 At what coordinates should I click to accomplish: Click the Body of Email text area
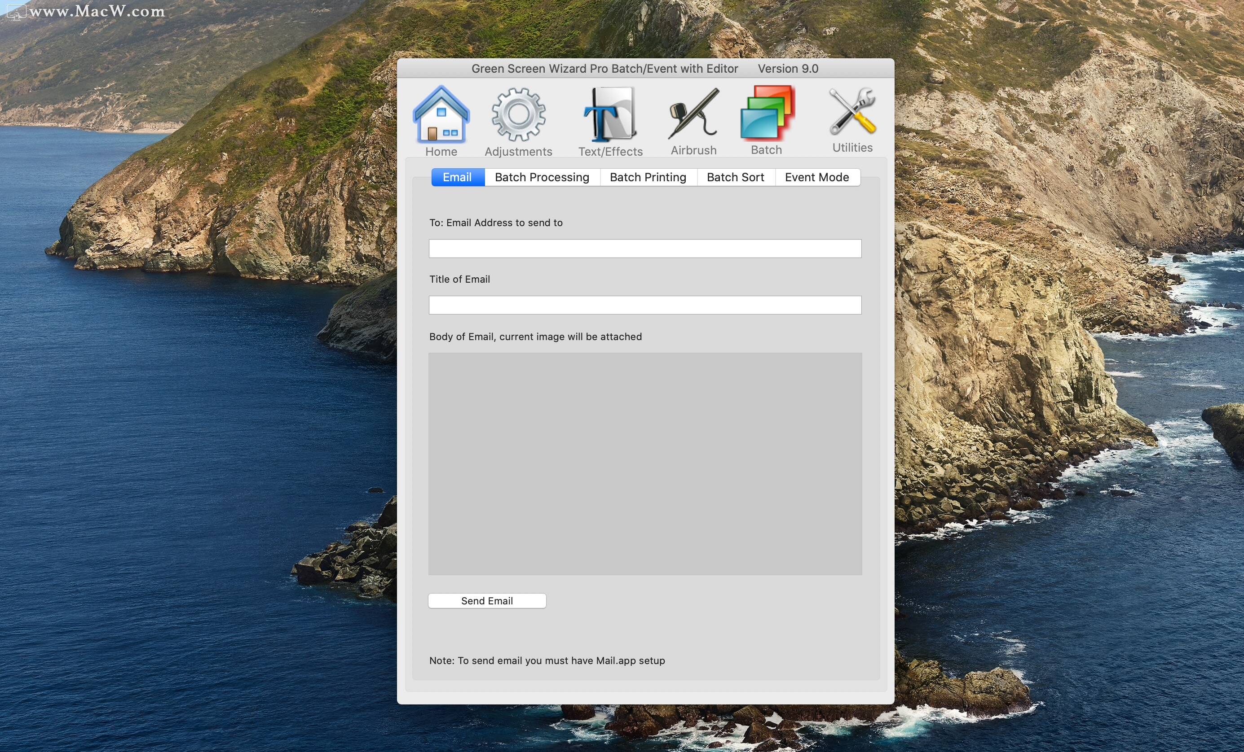(645, 463)
